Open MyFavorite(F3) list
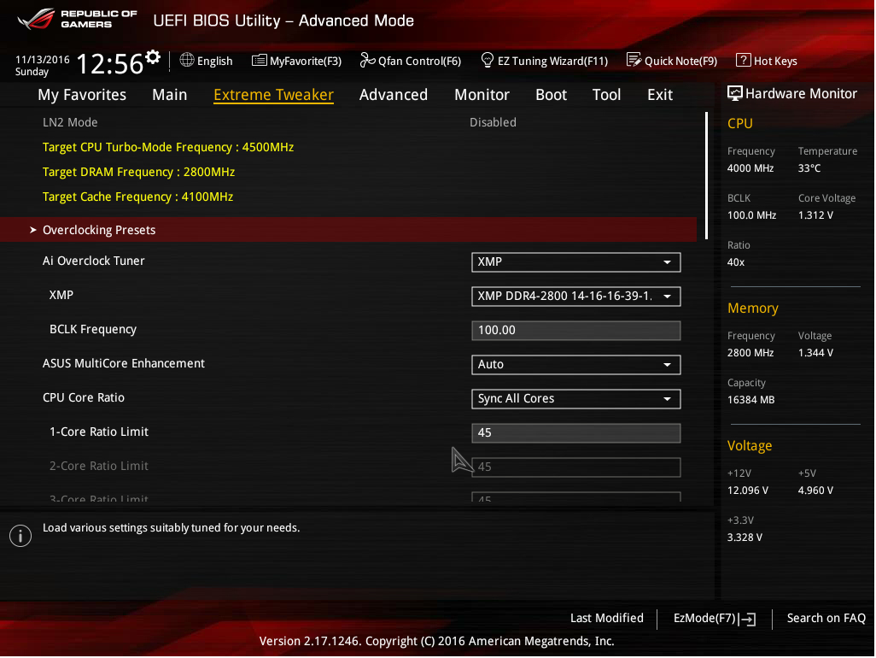876x658 pixels. 296,61
